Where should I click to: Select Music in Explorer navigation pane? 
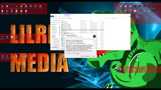[x=54, y=34]
